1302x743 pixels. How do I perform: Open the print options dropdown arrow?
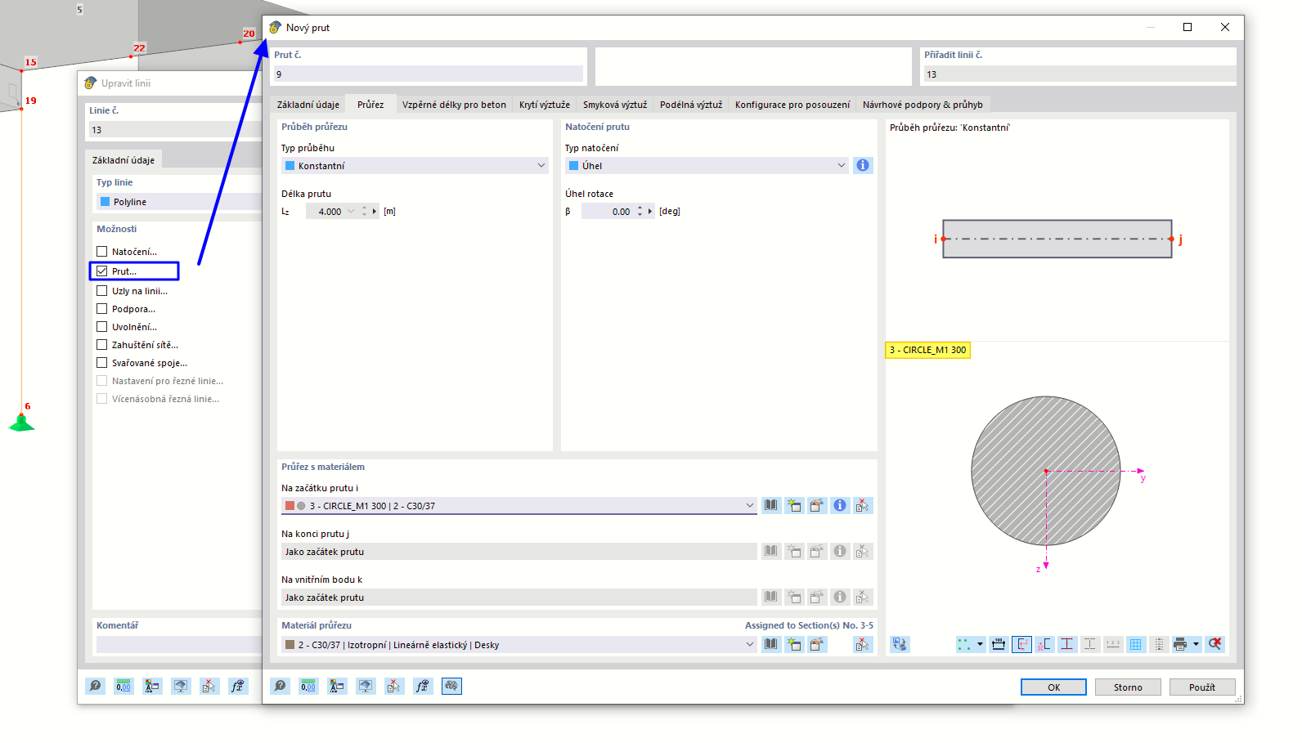(1196, 644)
